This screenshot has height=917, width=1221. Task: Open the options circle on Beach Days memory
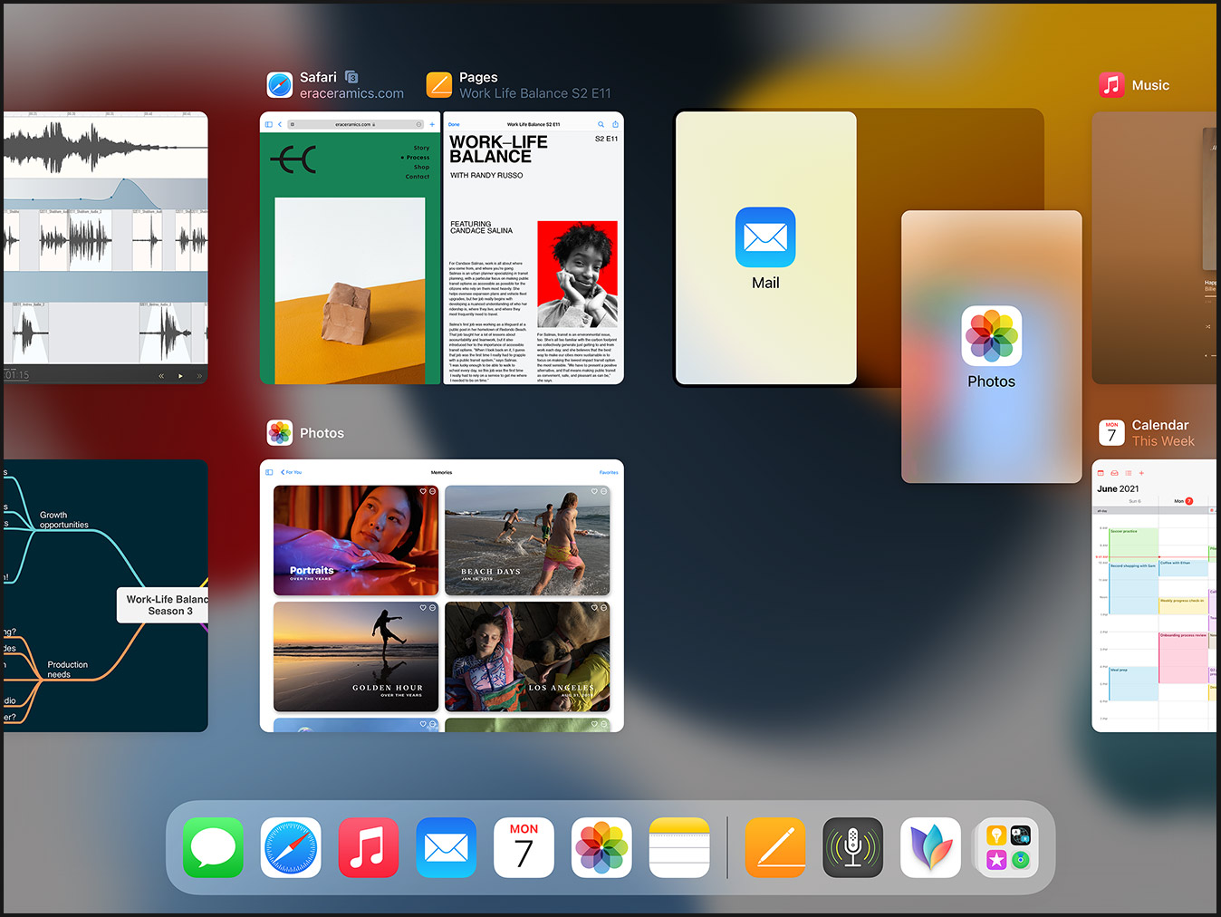[603, 491]
